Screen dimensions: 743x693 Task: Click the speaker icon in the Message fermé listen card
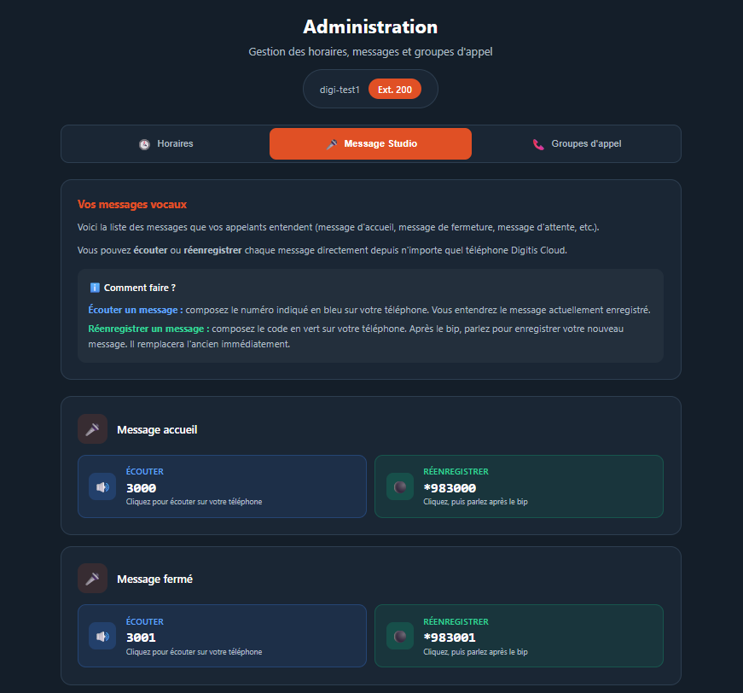coord(102,636)
